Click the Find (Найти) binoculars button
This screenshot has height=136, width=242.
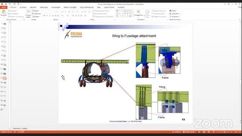pyautogui.click(x=173, y=11)
